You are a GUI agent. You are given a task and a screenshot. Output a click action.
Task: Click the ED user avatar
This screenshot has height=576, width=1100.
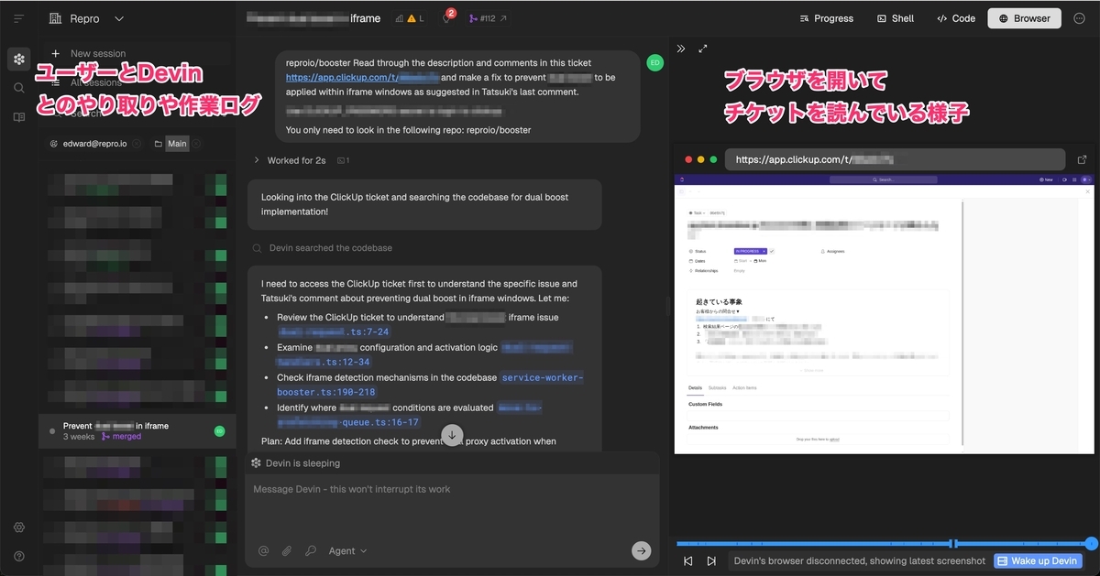654,62
